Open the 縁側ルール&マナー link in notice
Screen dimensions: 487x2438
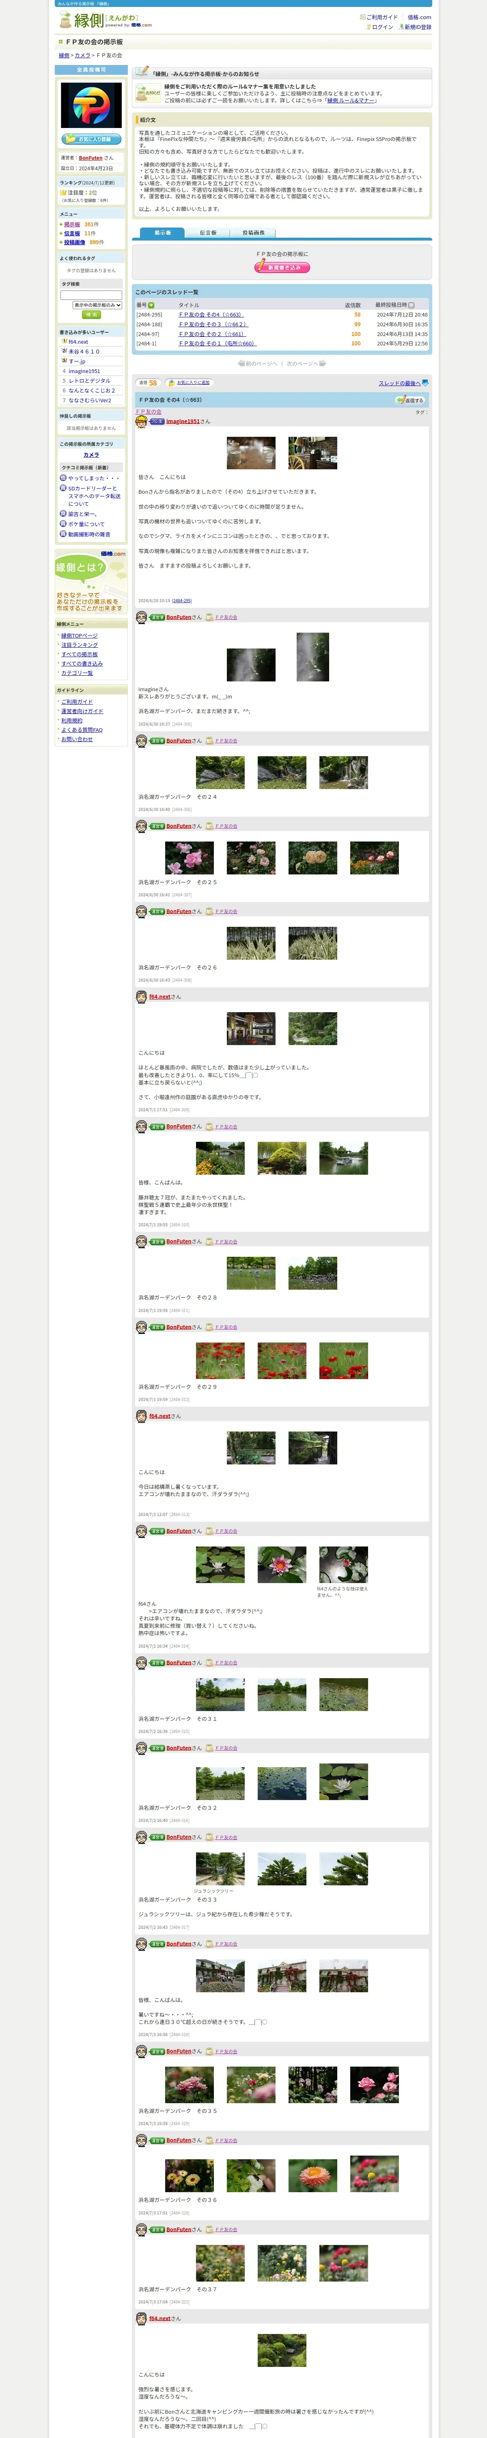(351, 100)
